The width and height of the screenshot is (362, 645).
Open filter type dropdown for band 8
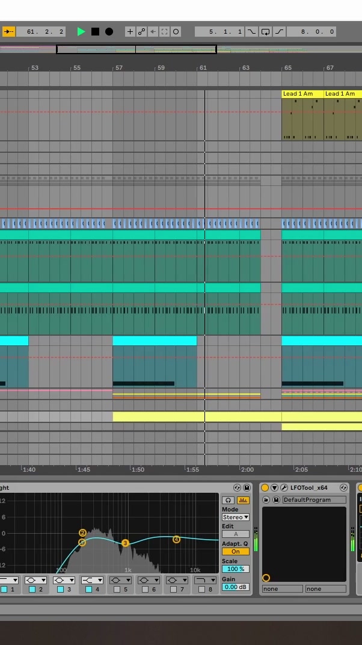tap(206, 580)
